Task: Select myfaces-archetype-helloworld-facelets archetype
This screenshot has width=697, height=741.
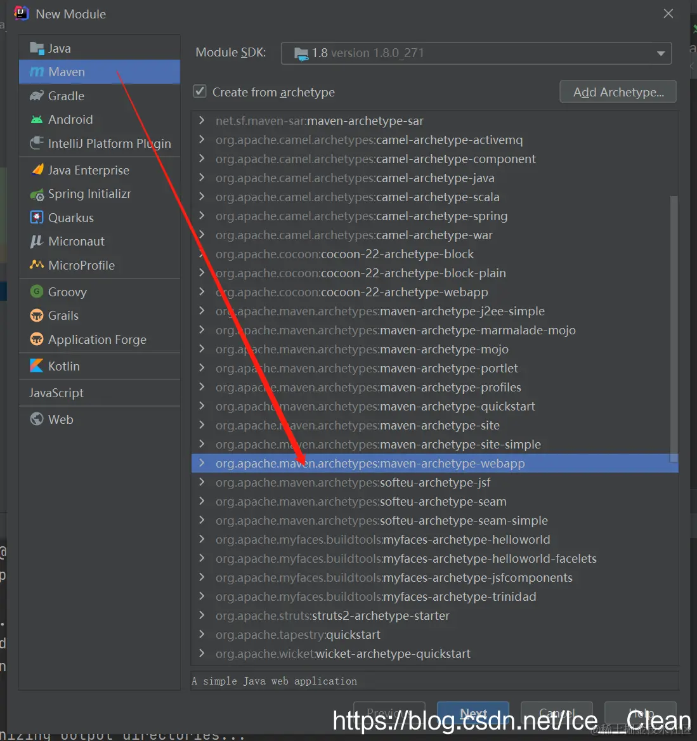Action: pyautogui.click(x=434, y=558)
